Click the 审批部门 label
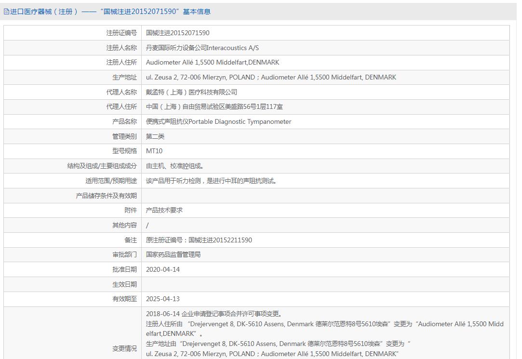The width and height of the screenshot is (522, 359). click(x=124, y=254)
